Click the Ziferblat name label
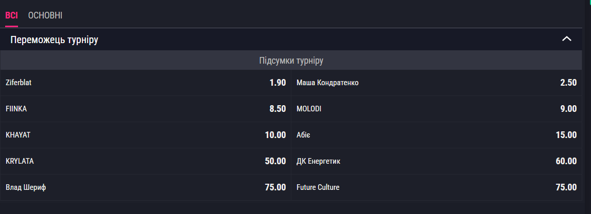 click(x=19, y=83)
